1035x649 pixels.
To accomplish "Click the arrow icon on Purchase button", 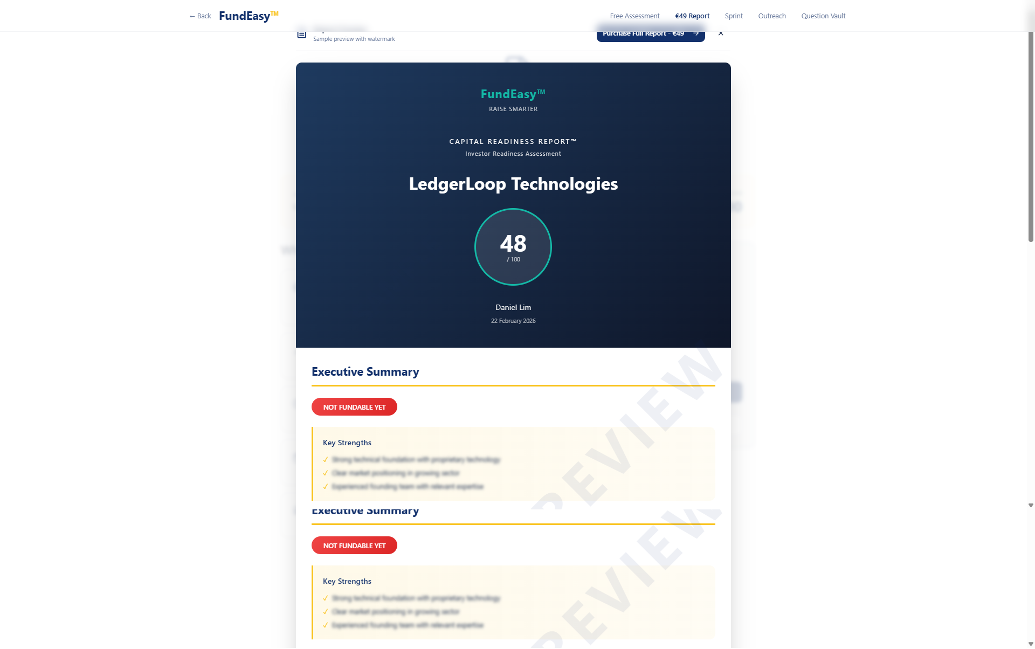I will click(696, 33).
